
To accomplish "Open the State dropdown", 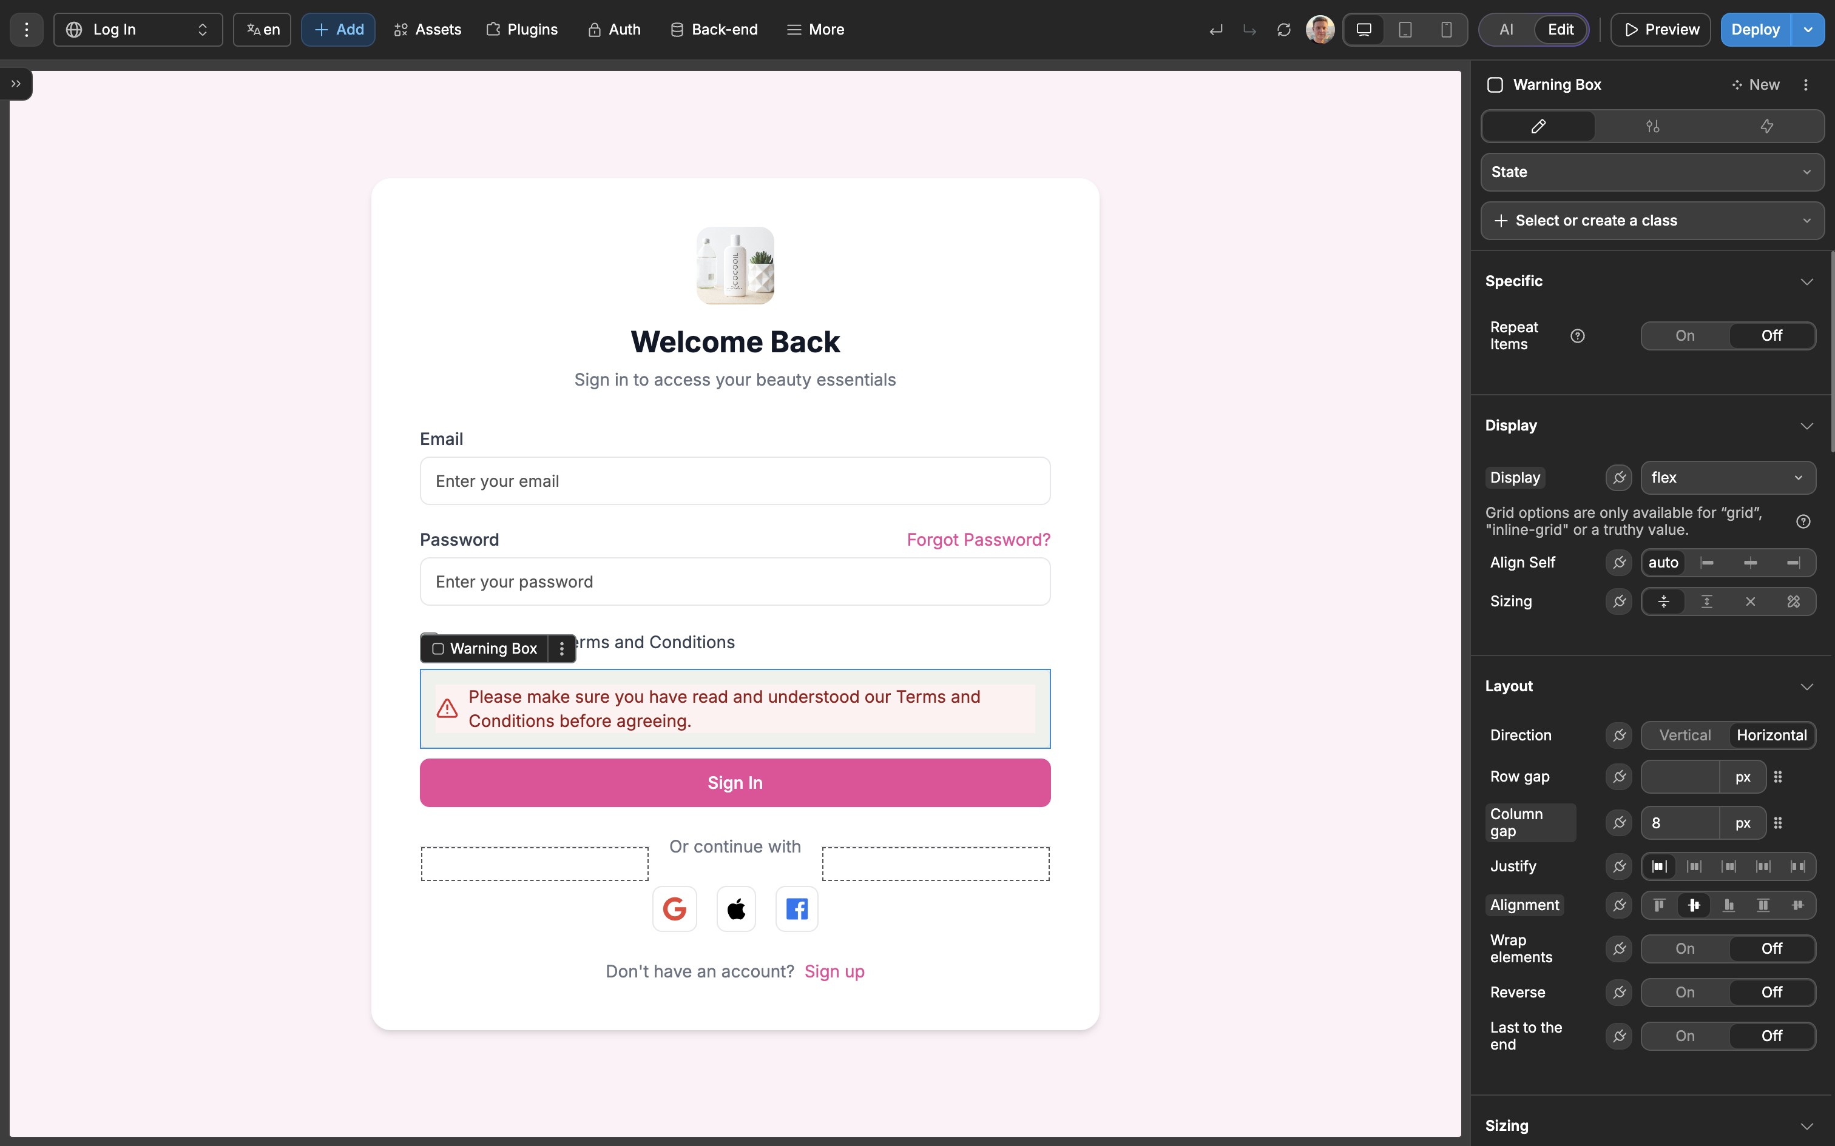I will coord(1652,172).
